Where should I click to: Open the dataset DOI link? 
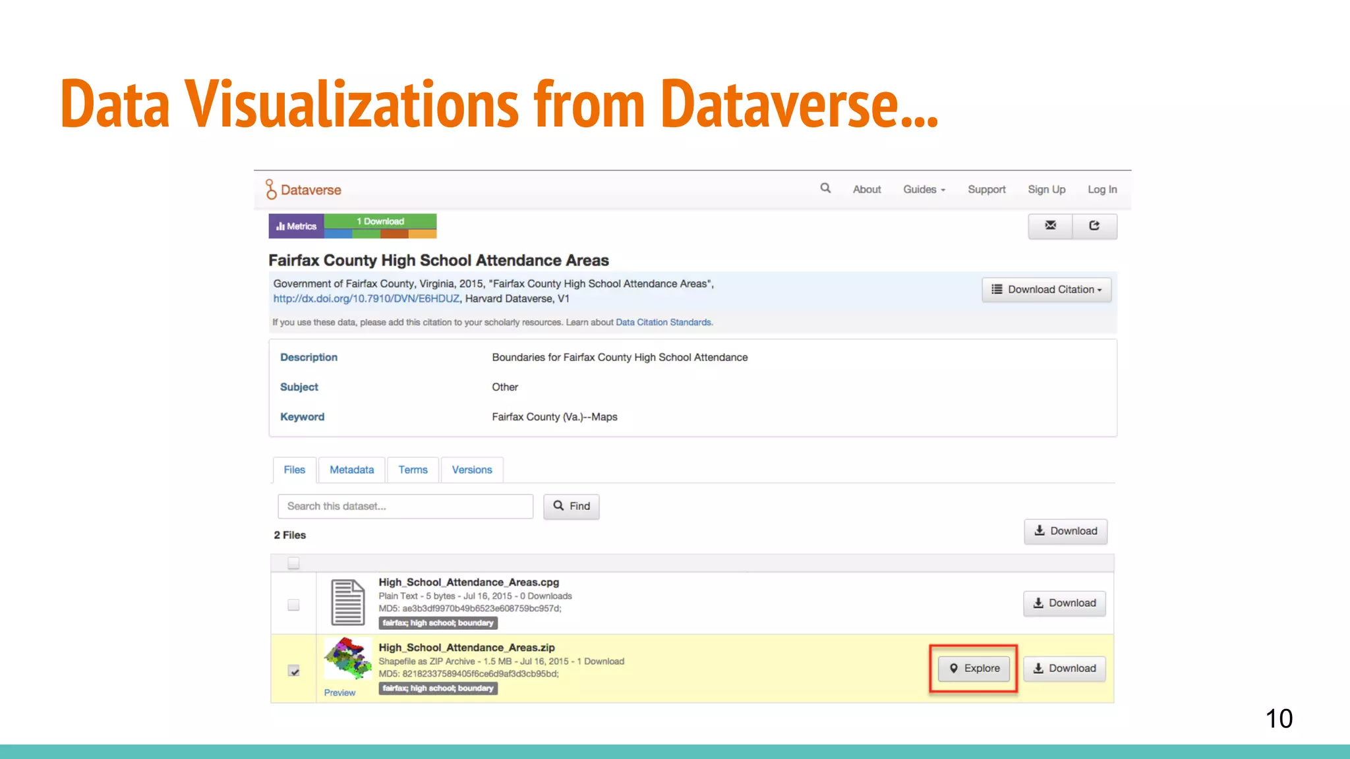point(367,298)
